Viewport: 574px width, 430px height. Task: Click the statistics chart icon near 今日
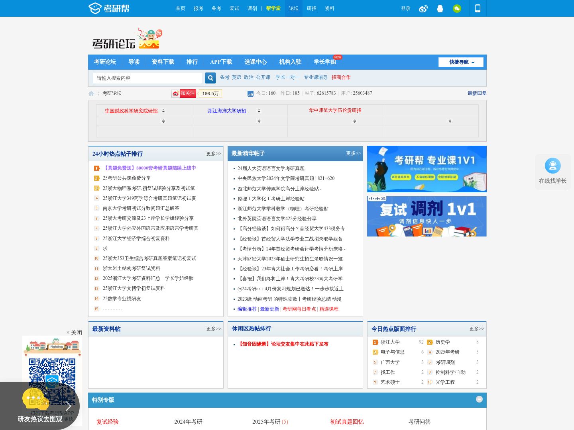(250, 94)
